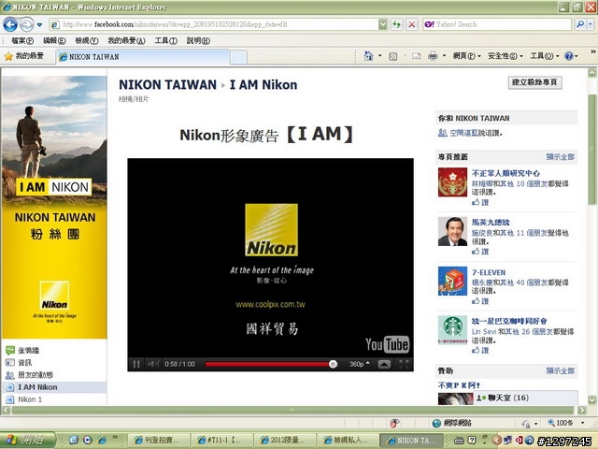Screen dimensions: 598x449
Task: Click 顯示全部 next to 贊助
Action: click(x=560, y=370)
